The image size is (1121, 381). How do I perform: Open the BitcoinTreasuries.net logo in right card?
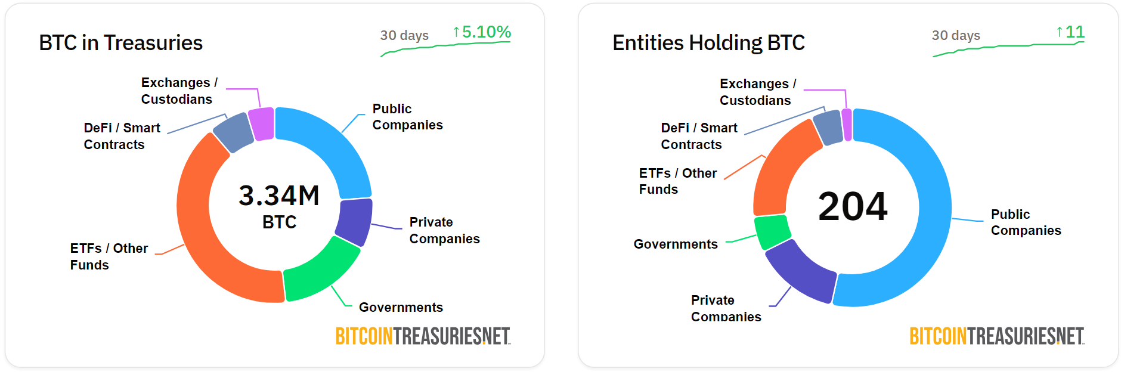pyautogui.click(x=996, y=336)
